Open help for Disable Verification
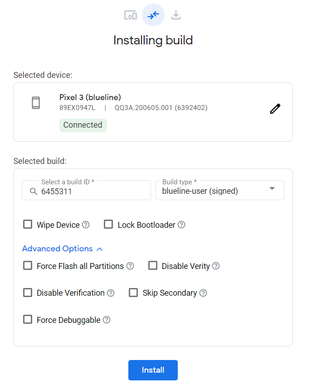 111,293
